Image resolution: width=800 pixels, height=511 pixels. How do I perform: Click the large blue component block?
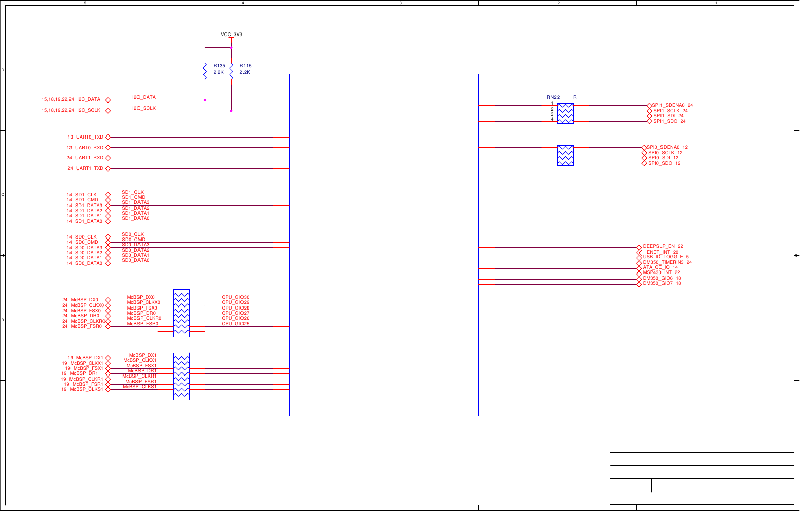click(384, 245)
